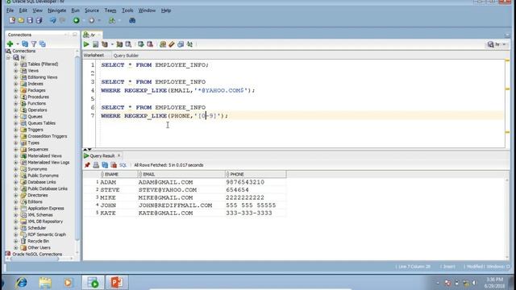
Task: Click the red pin Freeze View icon
Action: (87, 165)
